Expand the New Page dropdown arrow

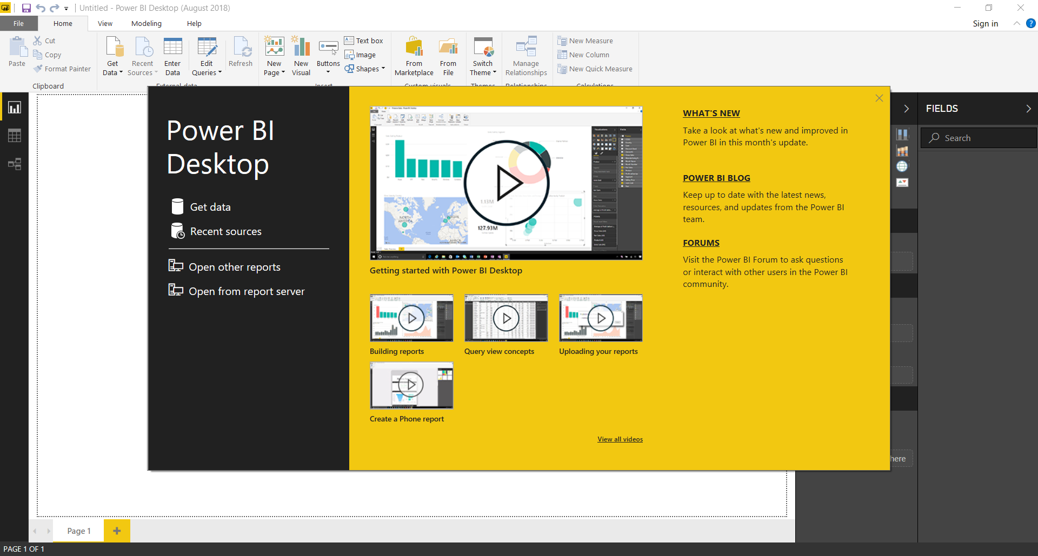click(x=283, y=72)
